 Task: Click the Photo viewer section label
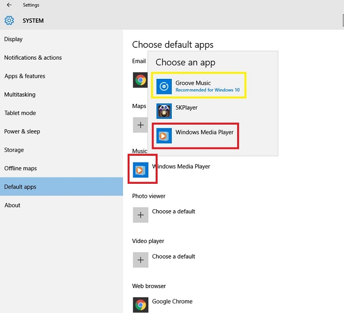tap(149, 196)
